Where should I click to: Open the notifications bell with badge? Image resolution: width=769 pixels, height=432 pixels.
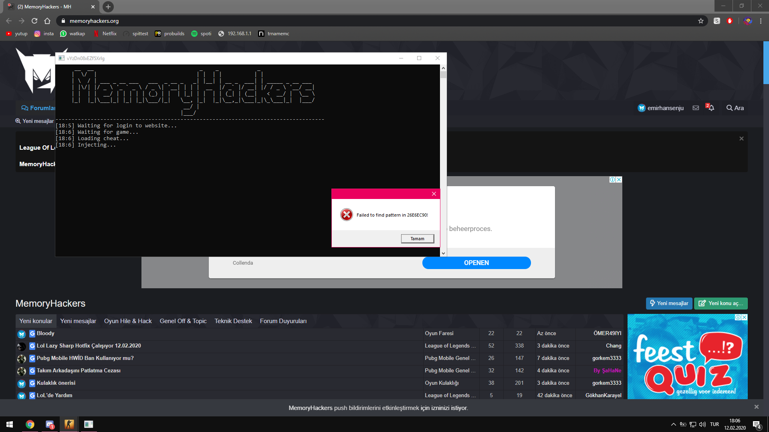710,107
